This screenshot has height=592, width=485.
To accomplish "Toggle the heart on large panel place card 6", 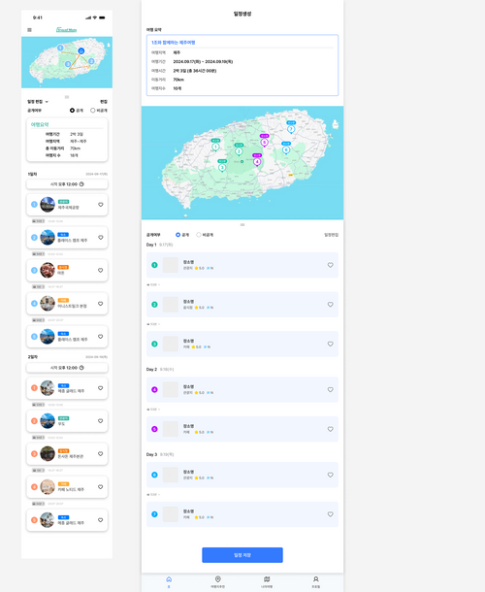I will tap(330, 475).
